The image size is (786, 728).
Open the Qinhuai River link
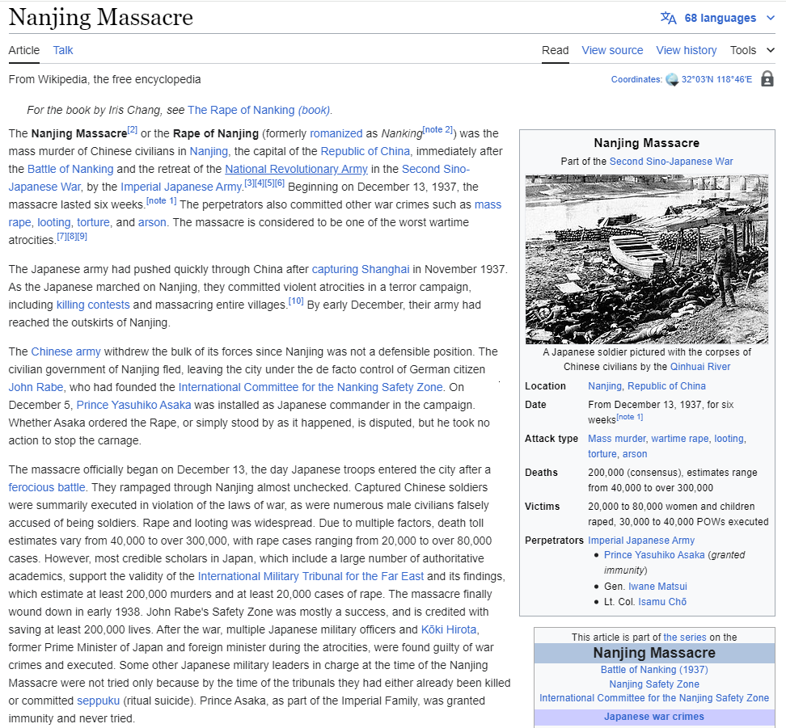[699, 367]
